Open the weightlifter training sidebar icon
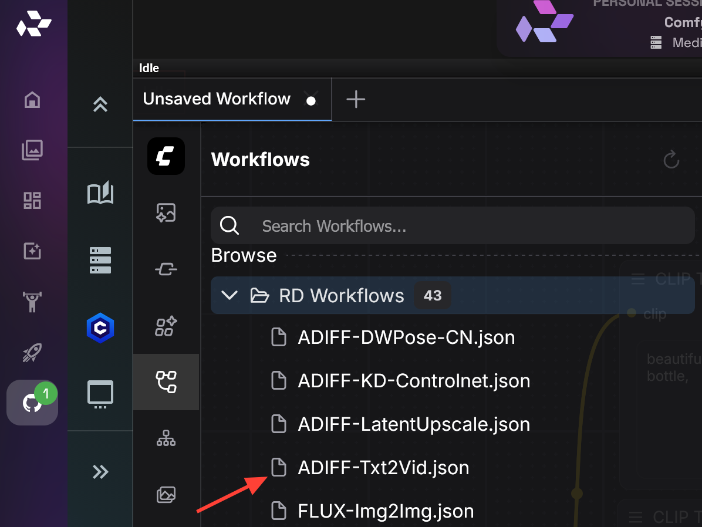Screen dimensions: 702x527 click(x=32, y=302)
